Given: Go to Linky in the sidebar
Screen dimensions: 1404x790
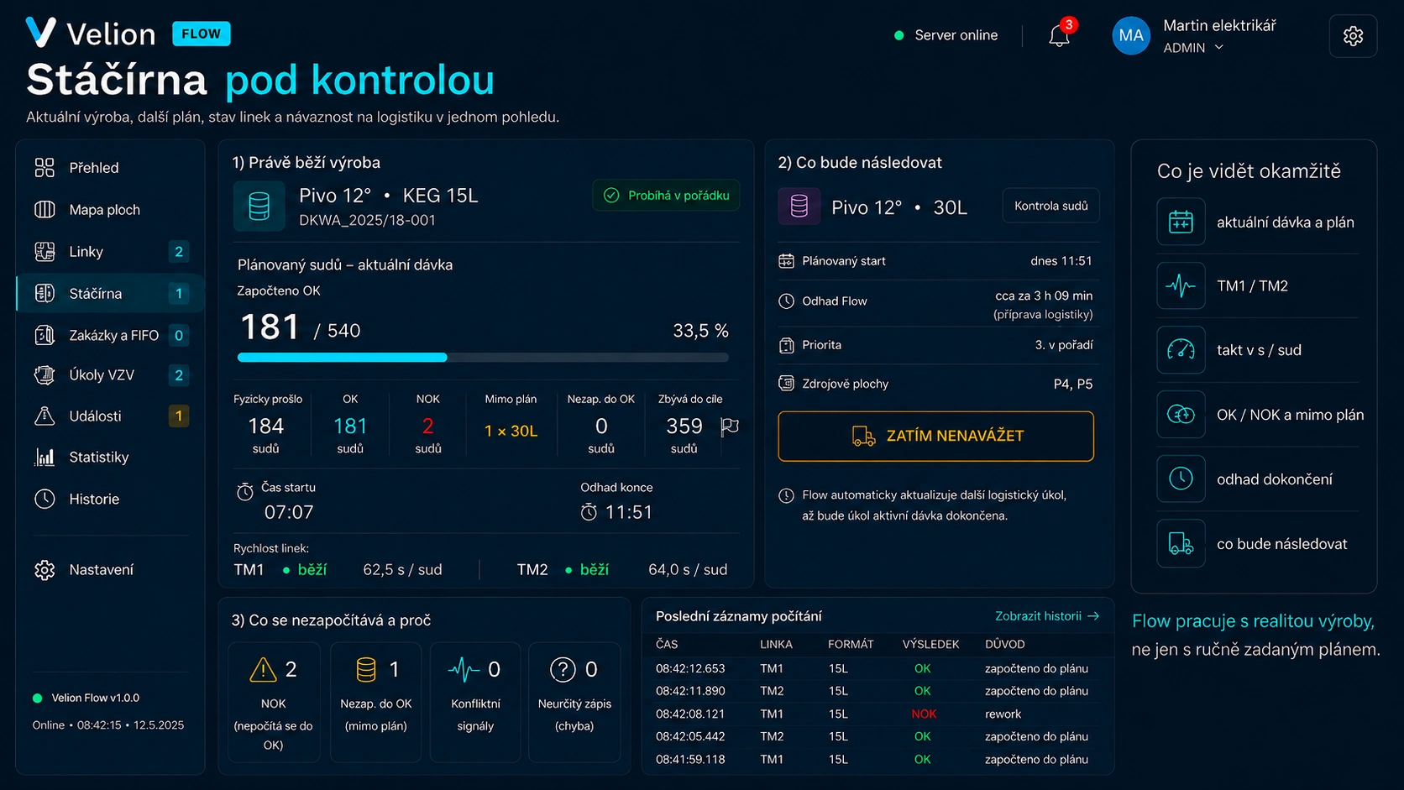Looking at the screenshot, I should click(x=110, y=252).
